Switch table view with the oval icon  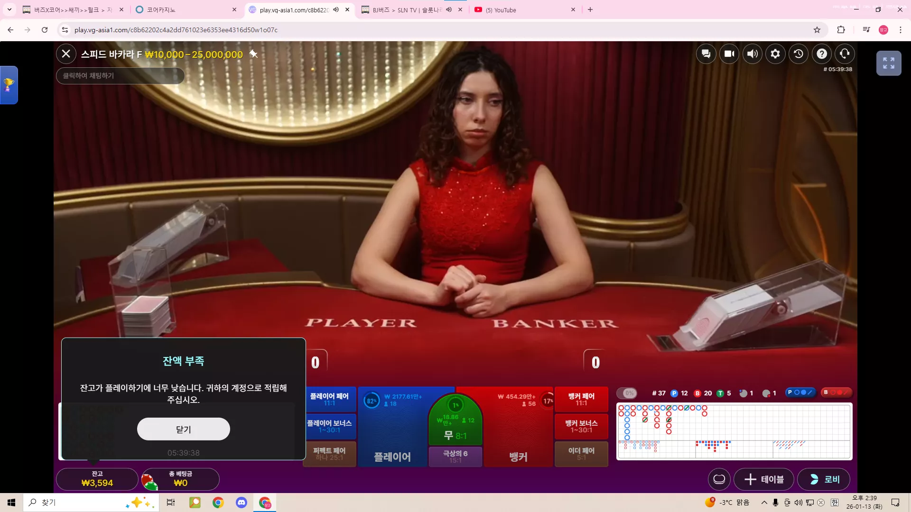tap(719, 479)
